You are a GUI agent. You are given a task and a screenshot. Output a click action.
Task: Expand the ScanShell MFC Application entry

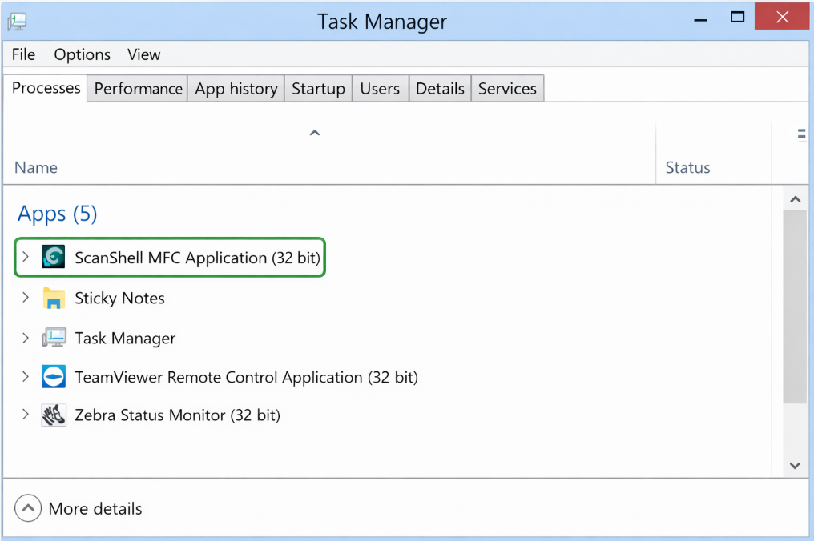pyautogui.click(x=26, y=258)
